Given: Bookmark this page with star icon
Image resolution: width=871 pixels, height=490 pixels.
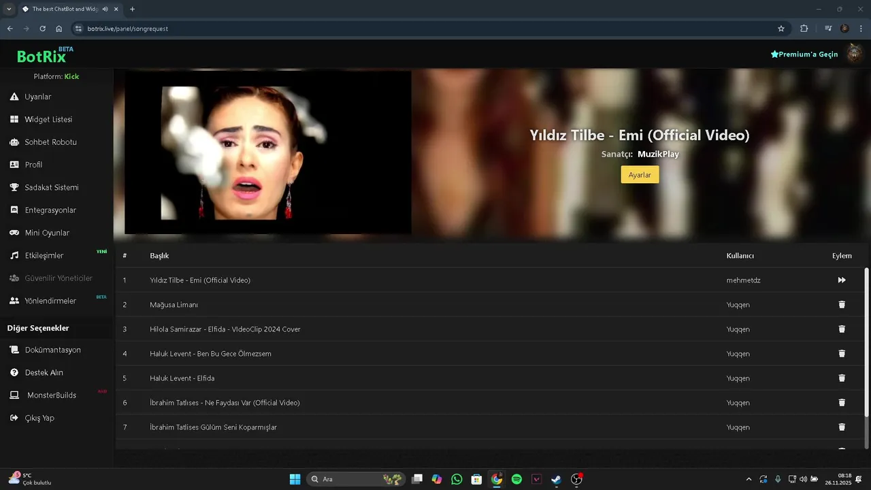Looking at the screenshot, I should 781,29.
